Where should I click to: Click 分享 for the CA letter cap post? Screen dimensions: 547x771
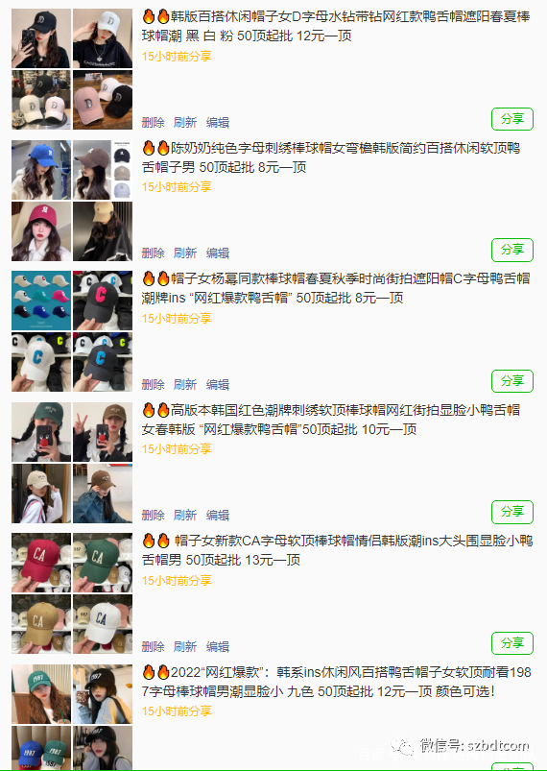pyautogui.click(x=512, y=643)
